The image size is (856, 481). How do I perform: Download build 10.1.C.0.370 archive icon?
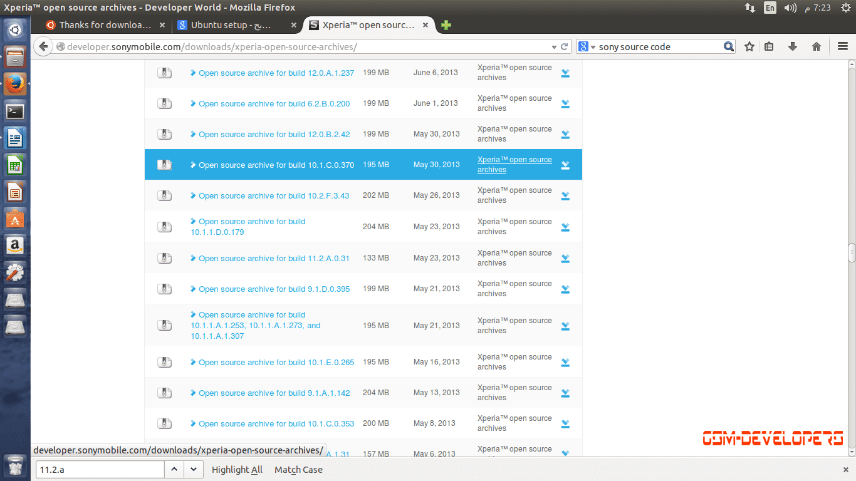click(565, 165)
